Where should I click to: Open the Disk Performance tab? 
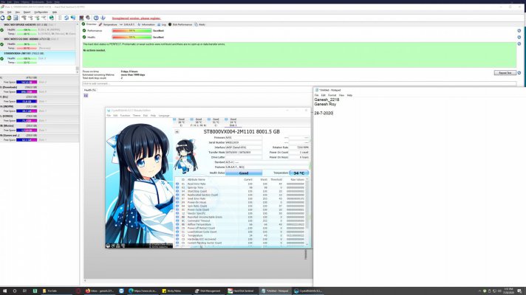click(180, 24)
